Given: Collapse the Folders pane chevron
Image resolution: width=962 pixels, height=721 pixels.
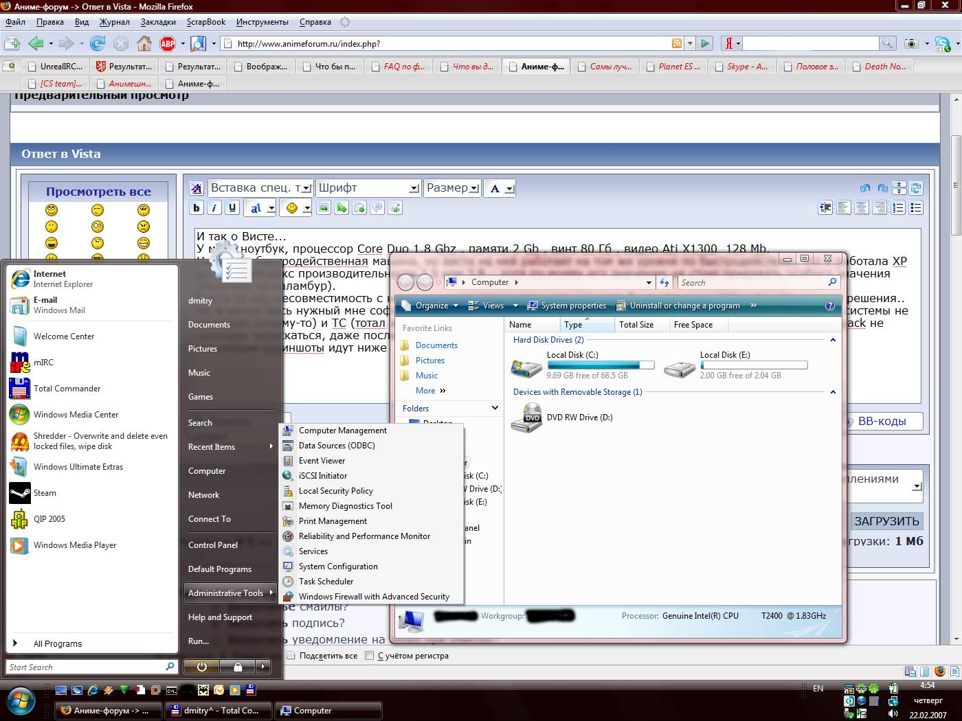Looking at the screenshot, I should pos(495,408).
